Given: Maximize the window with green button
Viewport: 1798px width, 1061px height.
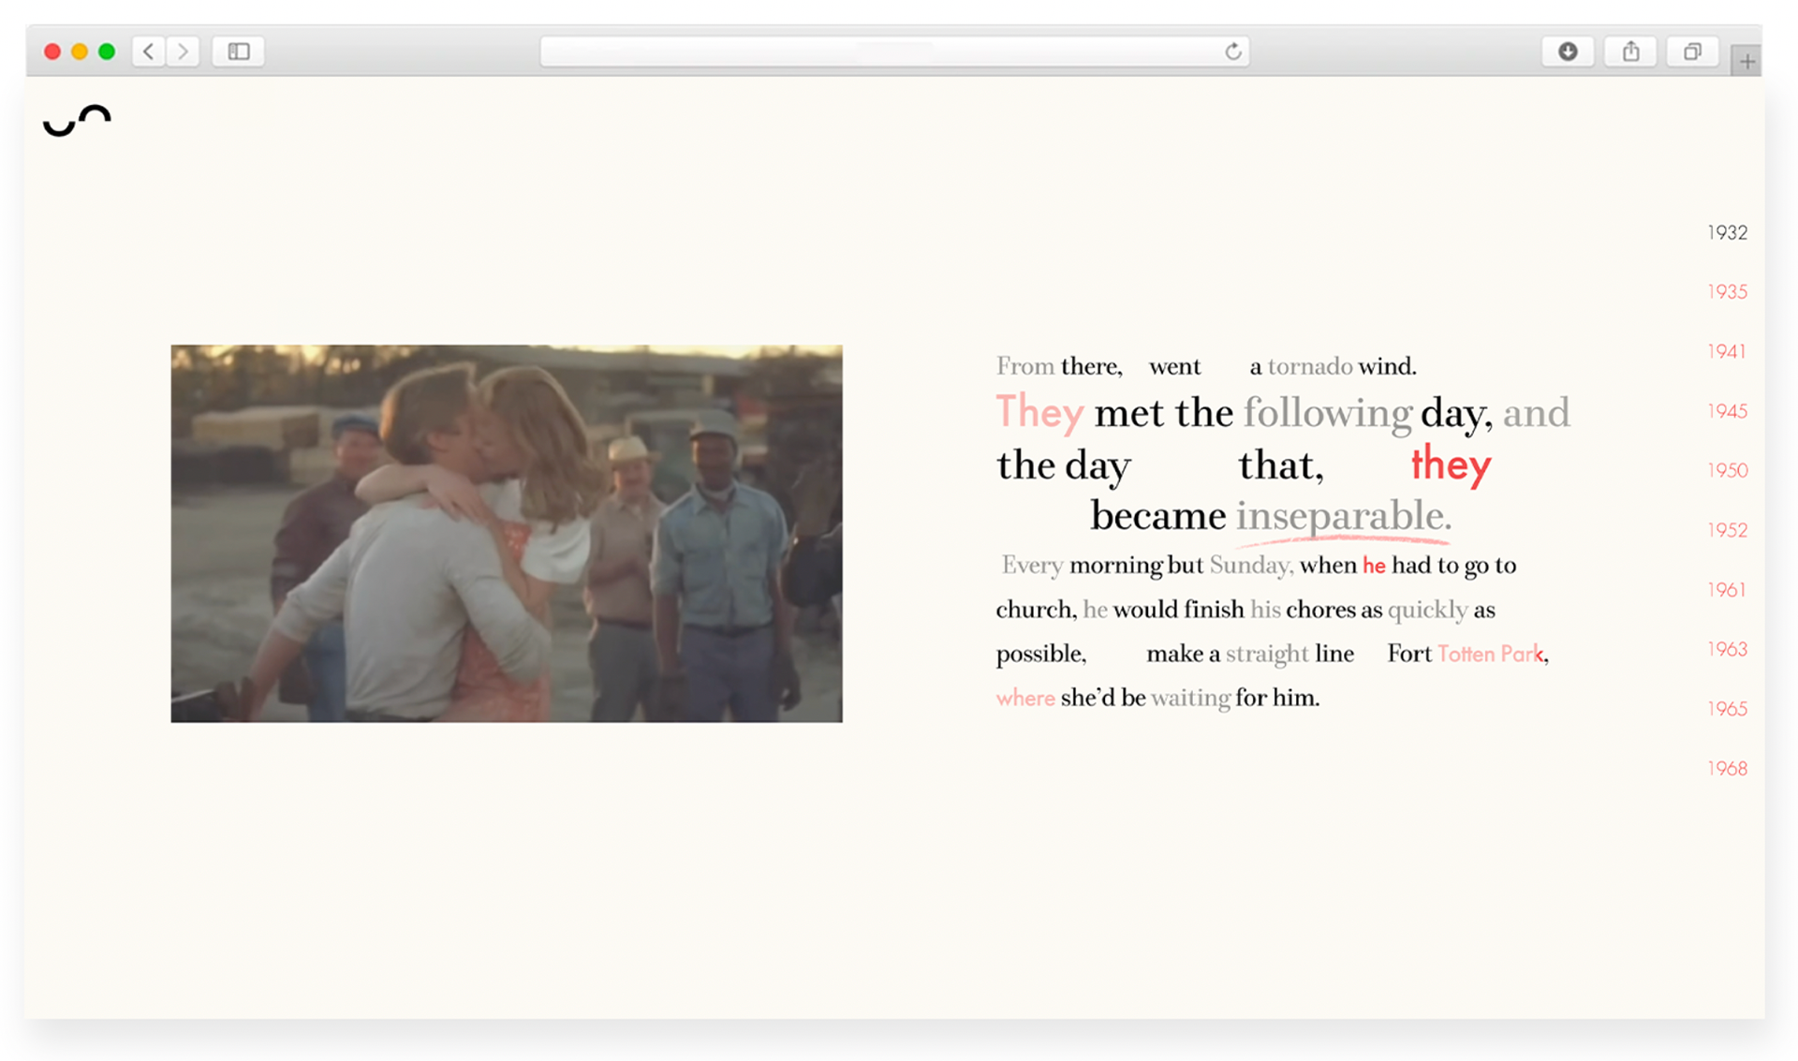Looking at the screenshot, I should tap(107, 52).
